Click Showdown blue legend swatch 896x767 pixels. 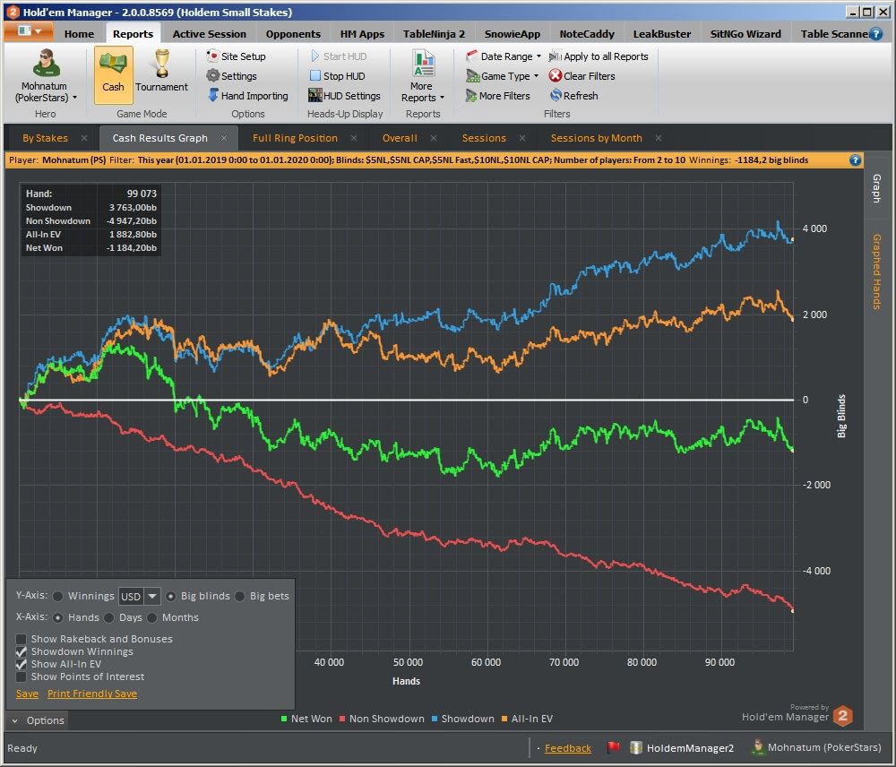point(435,719)
